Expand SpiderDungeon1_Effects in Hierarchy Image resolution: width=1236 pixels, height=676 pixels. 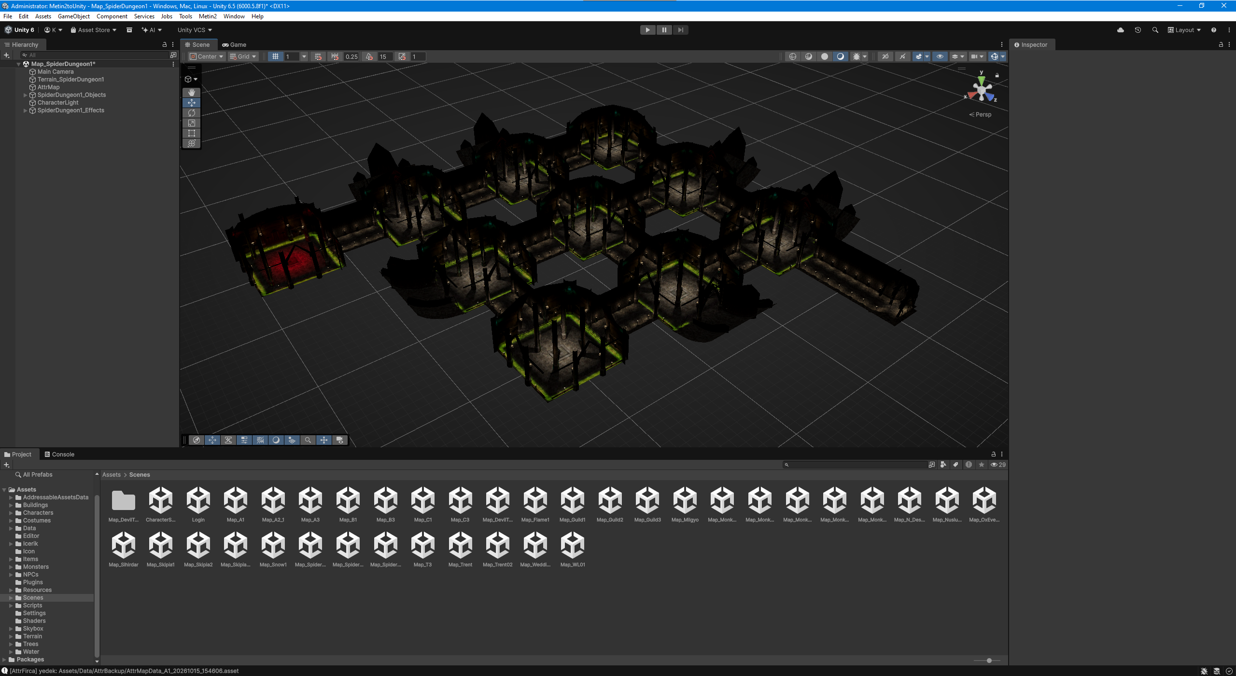point(26,110)
